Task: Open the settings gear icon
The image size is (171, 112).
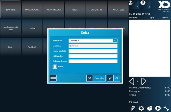Action: coord(141,108)
